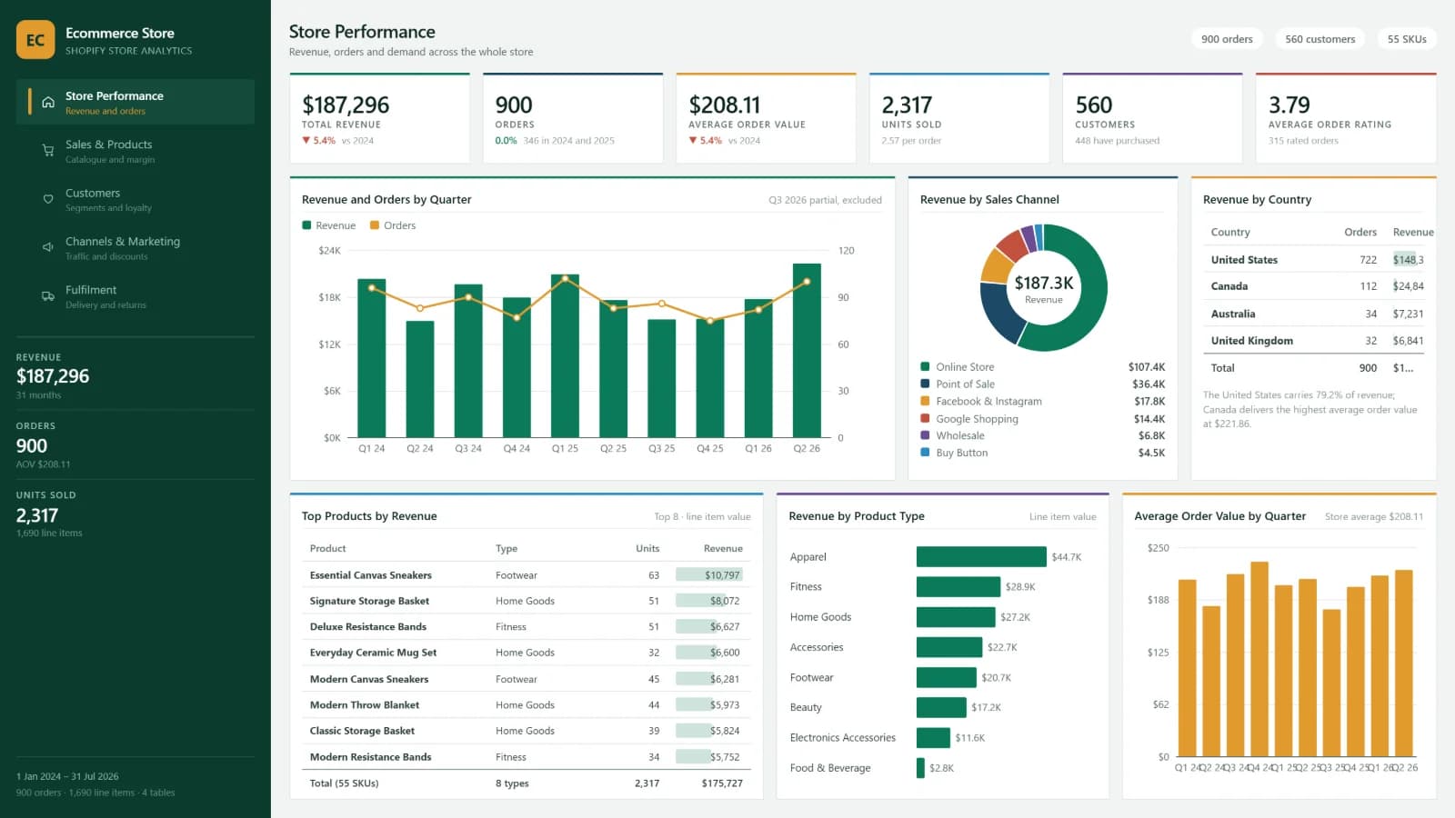The height and width of the screenshot is (818, 1455).
Task: Click the Q1 25 revenue bar
Action: [565, 356]
